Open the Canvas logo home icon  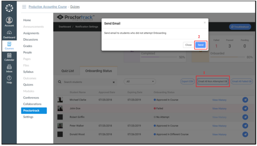[x=9, y=8]
